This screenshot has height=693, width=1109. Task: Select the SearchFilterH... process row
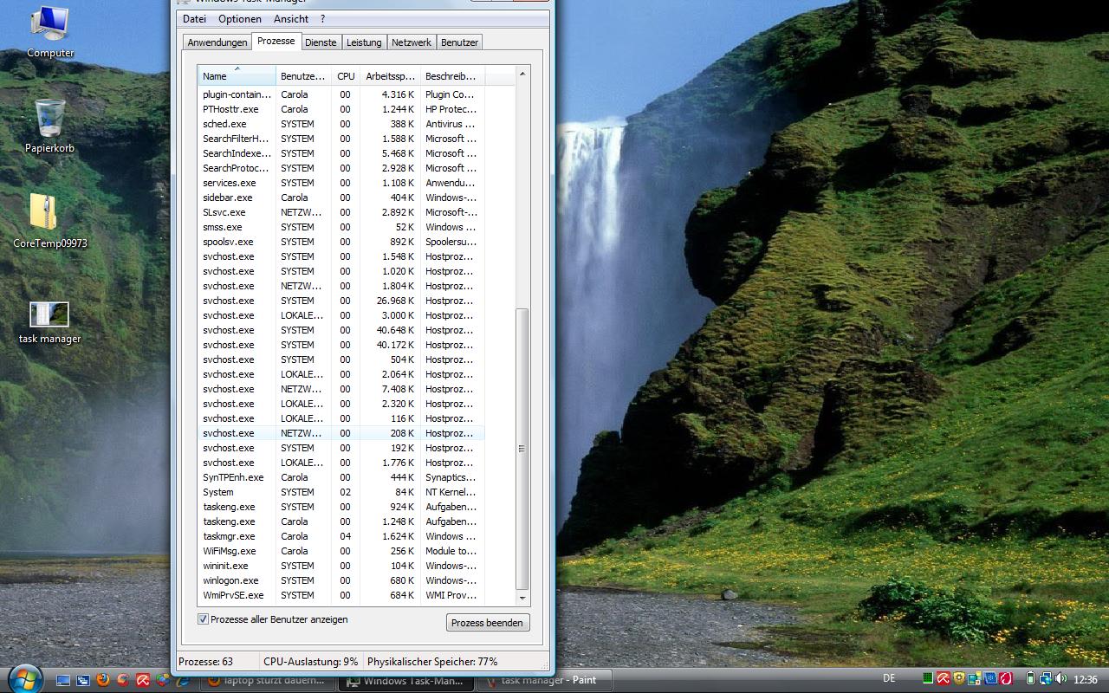click(340, 139)
